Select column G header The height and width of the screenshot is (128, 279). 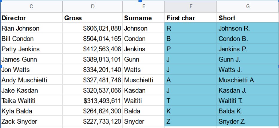(248, 6)
